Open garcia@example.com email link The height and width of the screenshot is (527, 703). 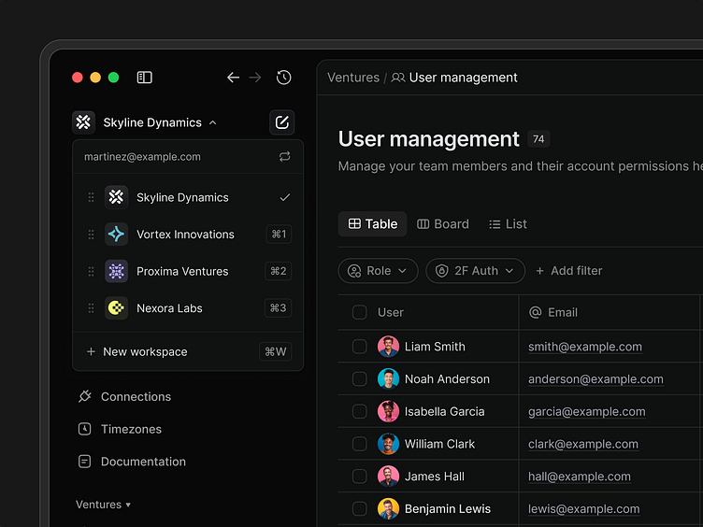(586, 411)
